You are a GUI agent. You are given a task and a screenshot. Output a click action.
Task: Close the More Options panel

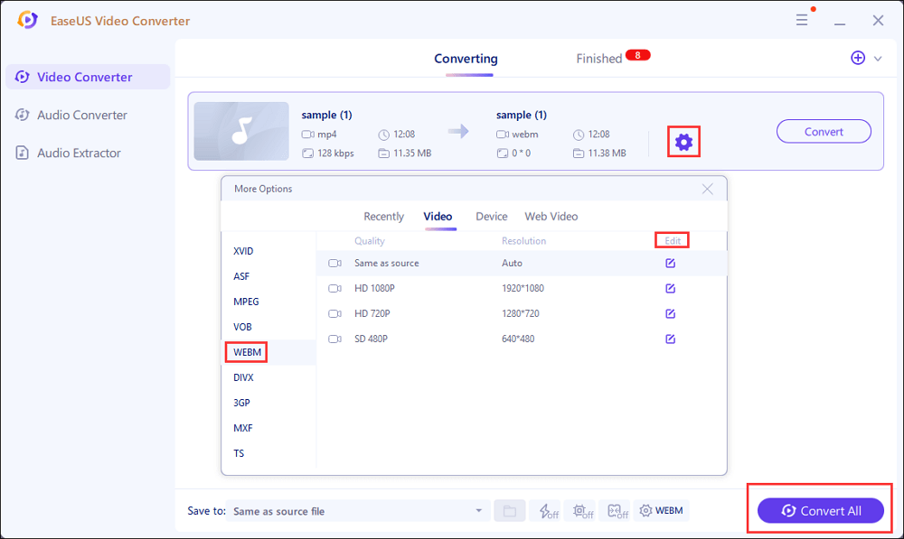tap(707, 190)
